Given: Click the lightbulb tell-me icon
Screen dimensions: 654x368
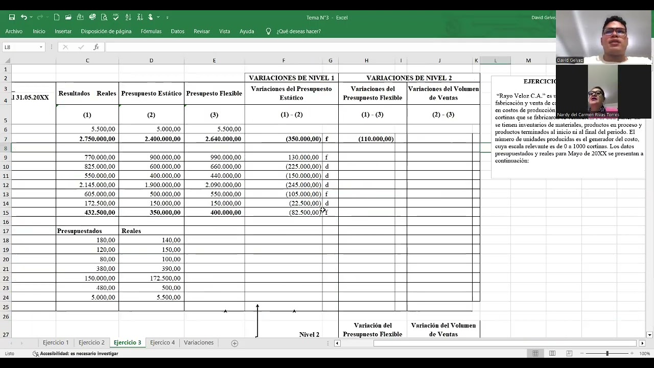Looking at the screenshot, I should (x=268, y=31).
